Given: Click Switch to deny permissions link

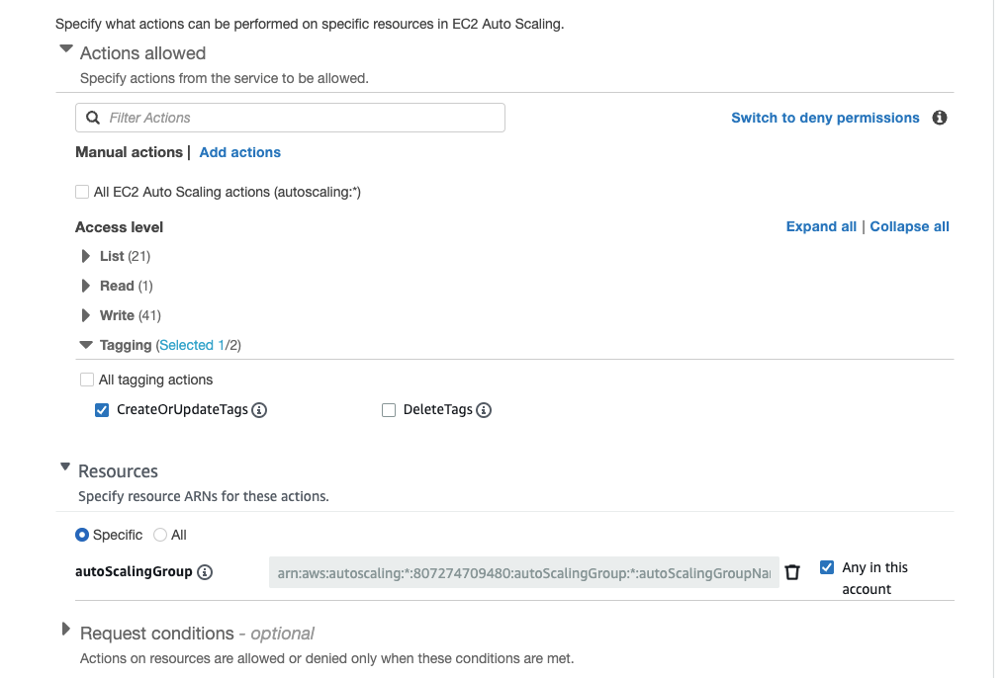Looking at the screenshot, I should tap(825, 118).
